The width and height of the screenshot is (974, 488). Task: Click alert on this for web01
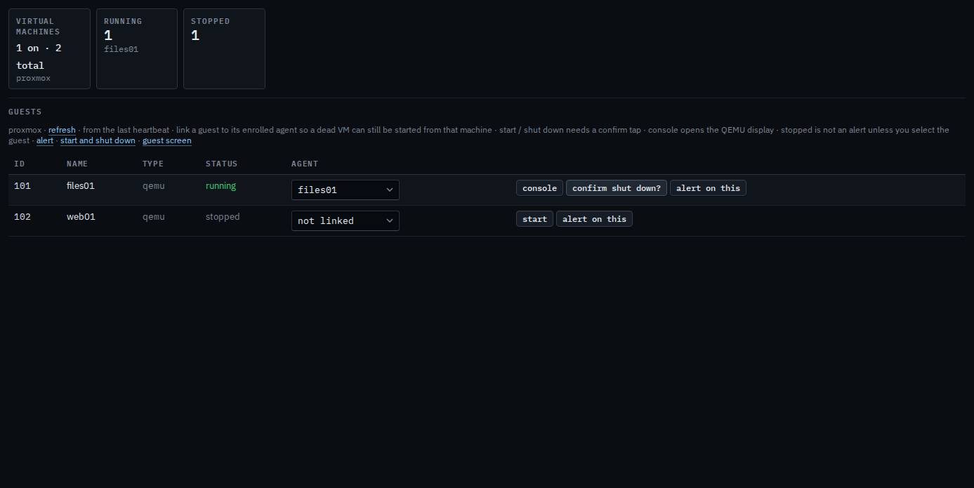[x=594, y=219]
